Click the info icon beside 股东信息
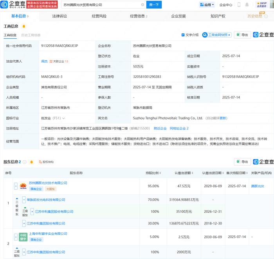Image resolution: width=274 pixels, height=259 pixels. [x=25, y=162]
